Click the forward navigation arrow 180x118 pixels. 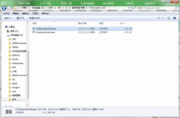pos(9,8)
